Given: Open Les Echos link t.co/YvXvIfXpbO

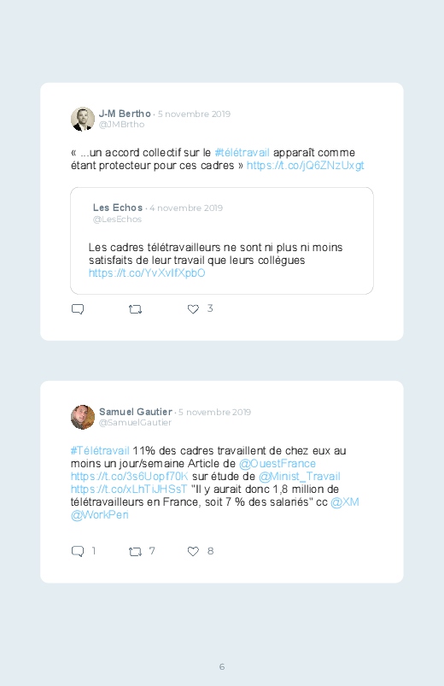Looking at the screenshot, I should point(147,273).
